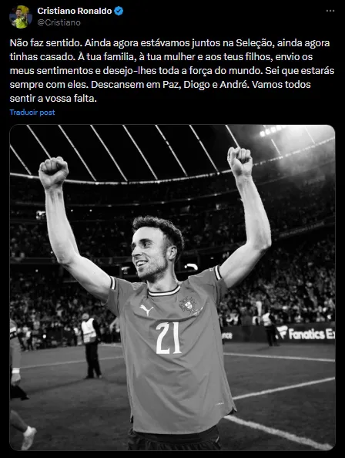This screenshot has width=345, height=458.
Task: Click the Fanatics logo on the sideline board
Action: click(x=305, y=333)
